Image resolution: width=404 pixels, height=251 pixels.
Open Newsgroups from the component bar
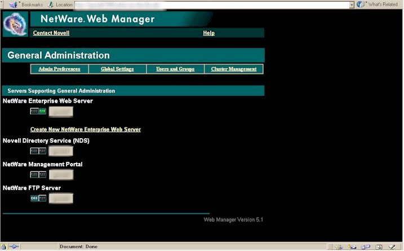365,247
